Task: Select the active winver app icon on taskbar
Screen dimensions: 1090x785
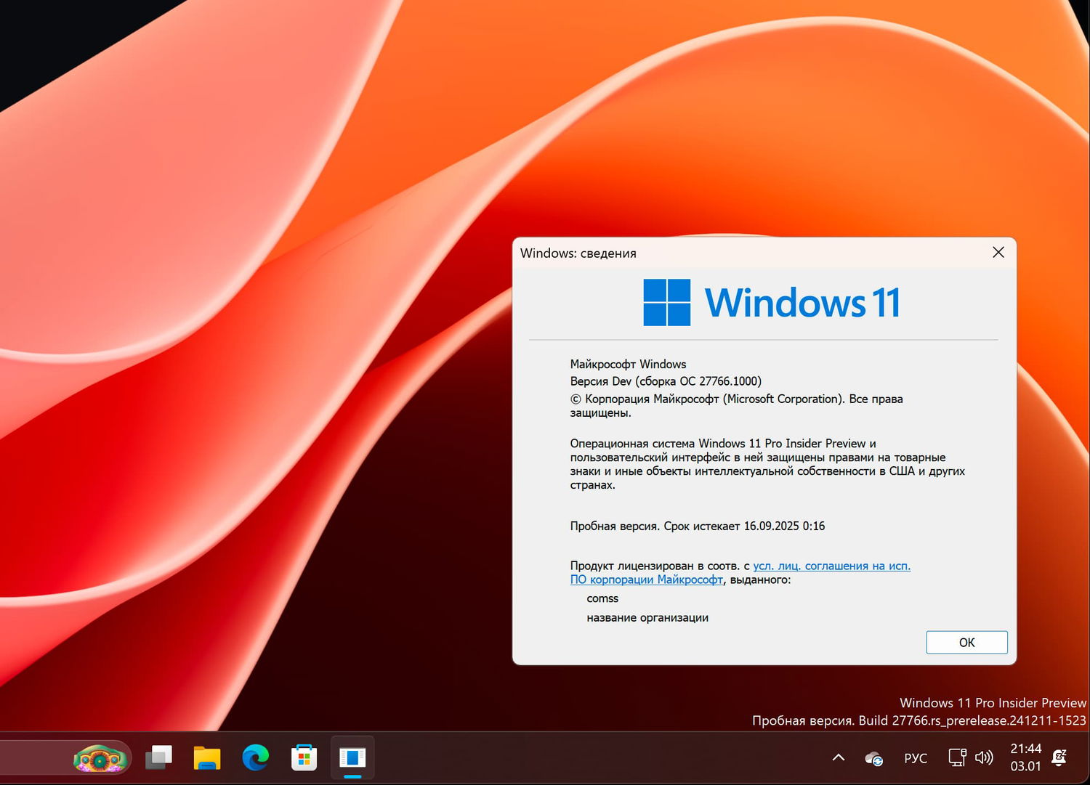Action: (x=352, y=757)
